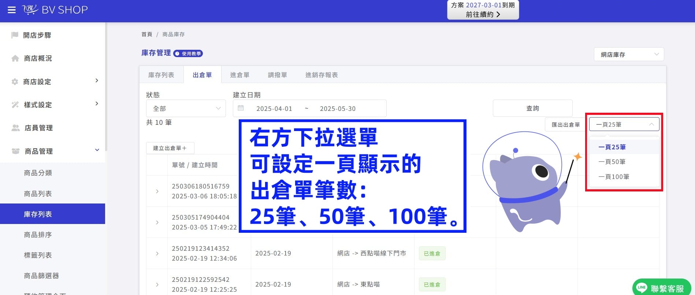Expand the 商店設定 submenu chevron

(x=97, y=81)
